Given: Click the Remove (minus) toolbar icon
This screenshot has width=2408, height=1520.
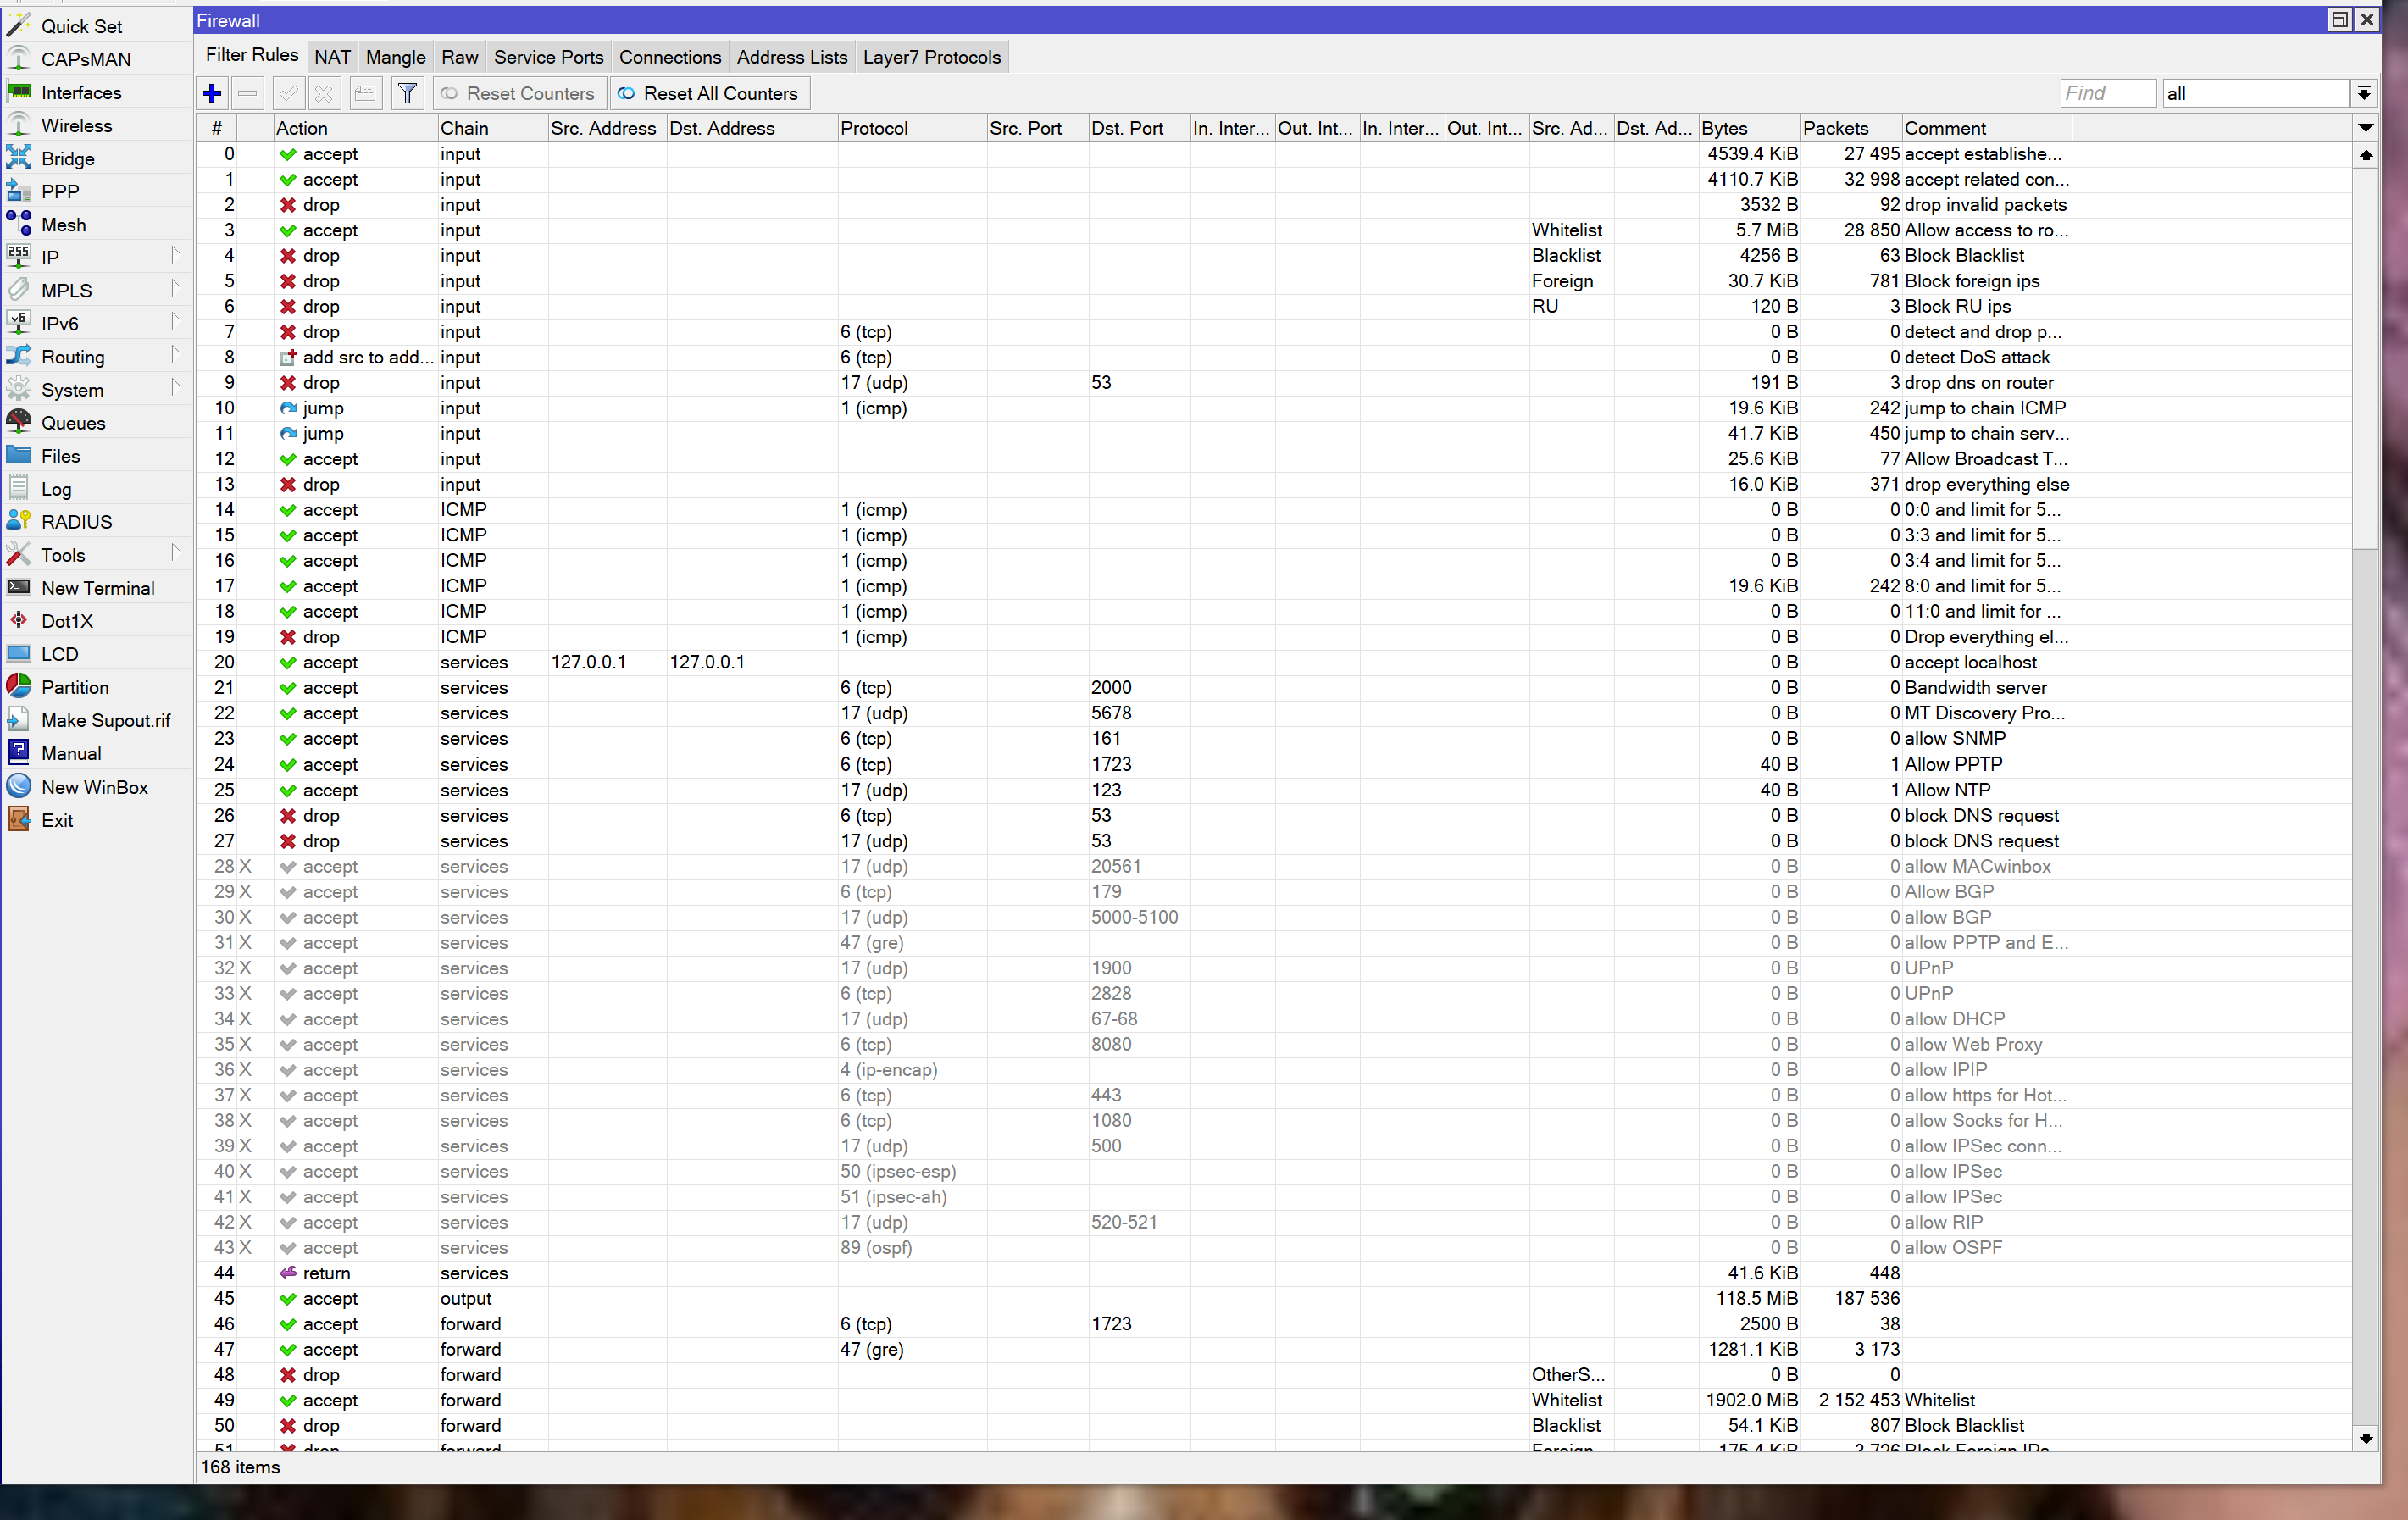Looking at the screenshot, I should click(x=248, y=93).
